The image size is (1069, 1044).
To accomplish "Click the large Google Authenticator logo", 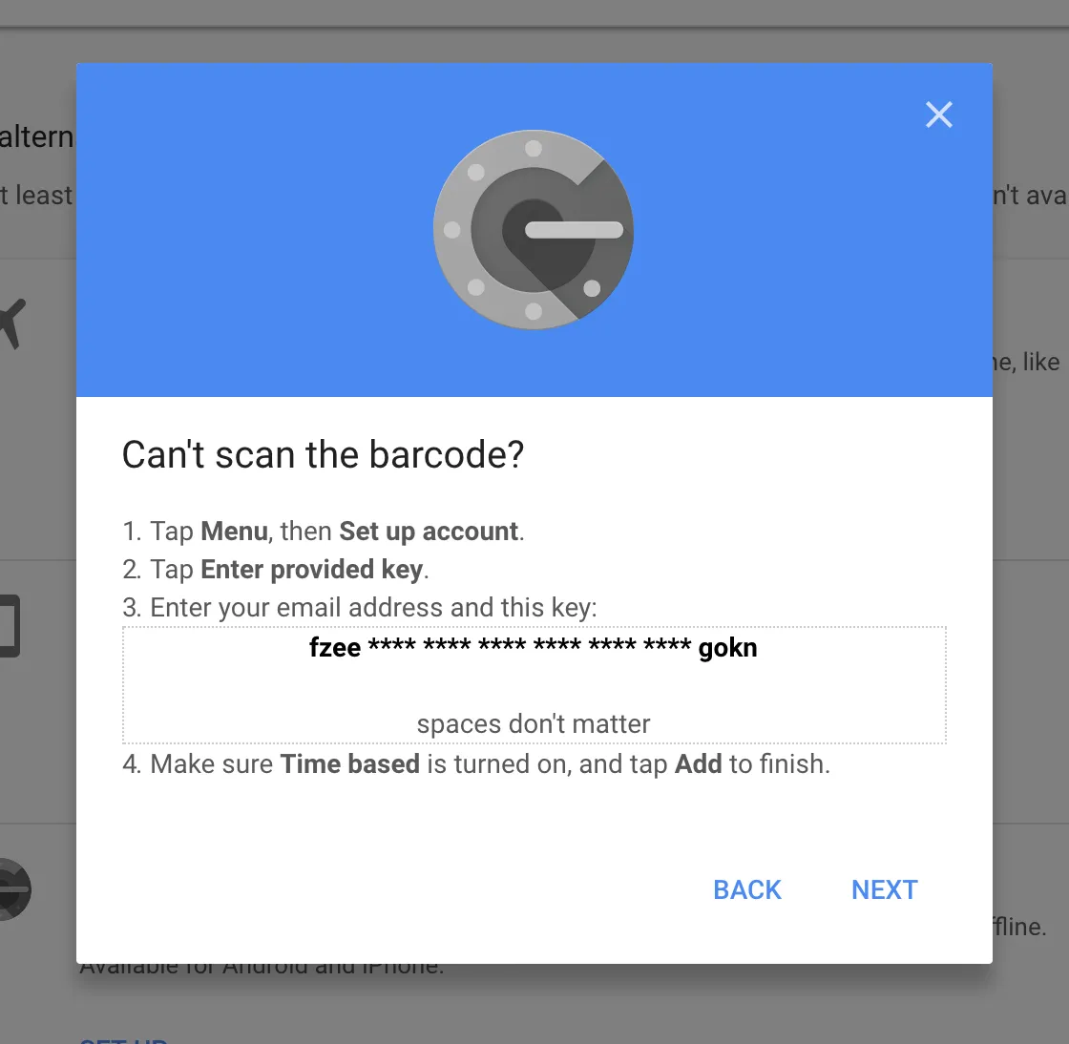I will (534, 230).
